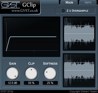Click the lower waveform display

tap(79, 70)
